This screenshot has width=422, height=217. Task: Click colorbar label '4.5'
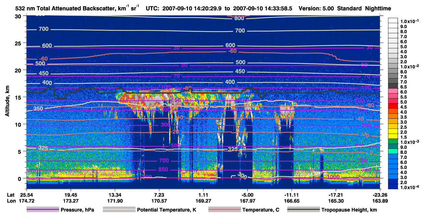[x=403, y=107]
